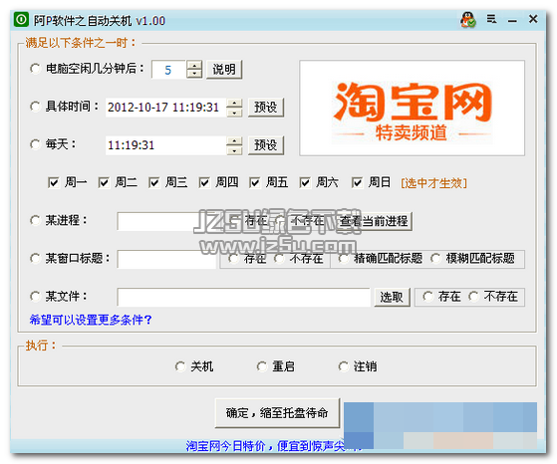Screen dimensions: 557x464
Task: Focus the daily 11:19:31 time field
Action: [165, 145]
